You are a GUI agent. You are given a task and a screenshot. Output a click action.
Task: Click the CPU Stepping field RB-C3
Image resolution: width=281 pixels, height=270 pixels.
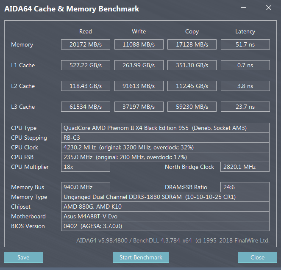[165, 138]
